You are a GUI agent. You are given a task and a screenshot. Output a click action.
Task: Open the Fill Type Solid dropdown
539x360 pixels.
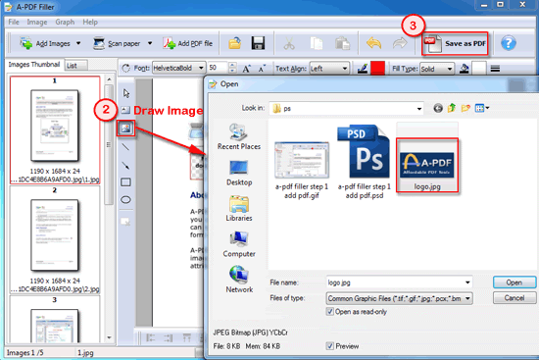tap(437, 69)
